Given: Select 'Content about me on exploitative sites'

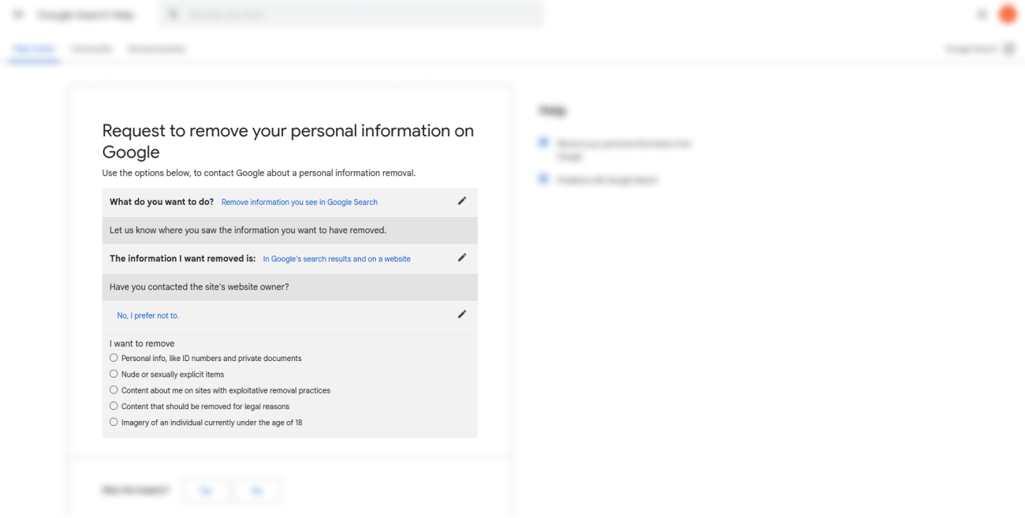Looking at the screenshot, I should pyautogui.click(x=114, y=390).
